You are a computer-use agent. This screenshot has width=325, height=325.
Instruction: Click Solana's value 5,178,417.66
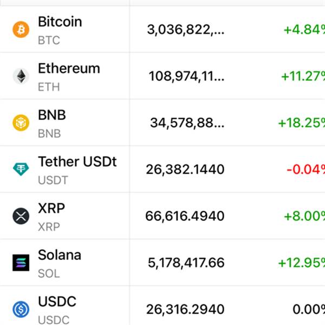click(x=186, y=263)
